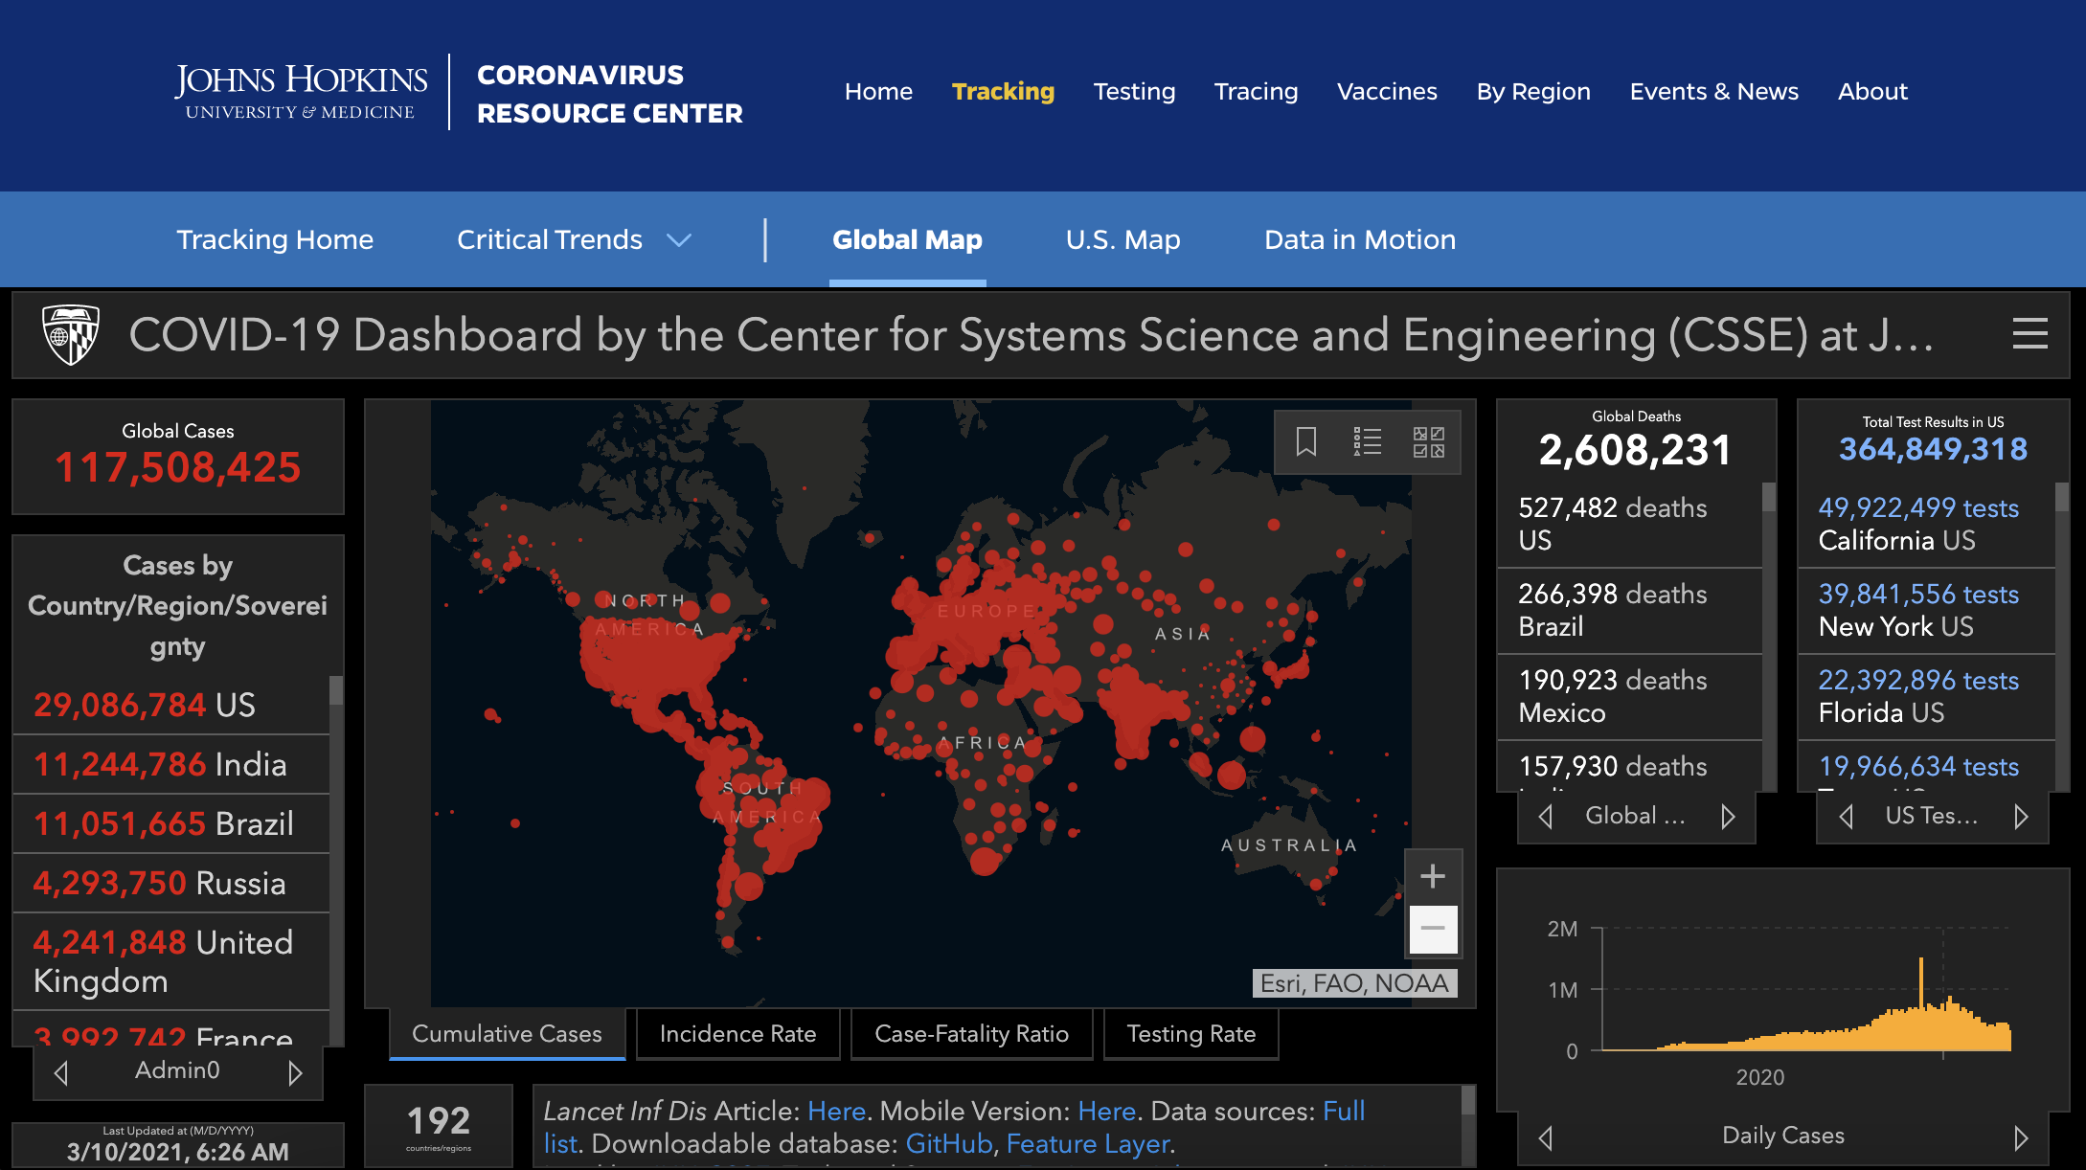Show next Global Deaths panel
The height and width of the screenshot is (1170, 2086).
1728,817
